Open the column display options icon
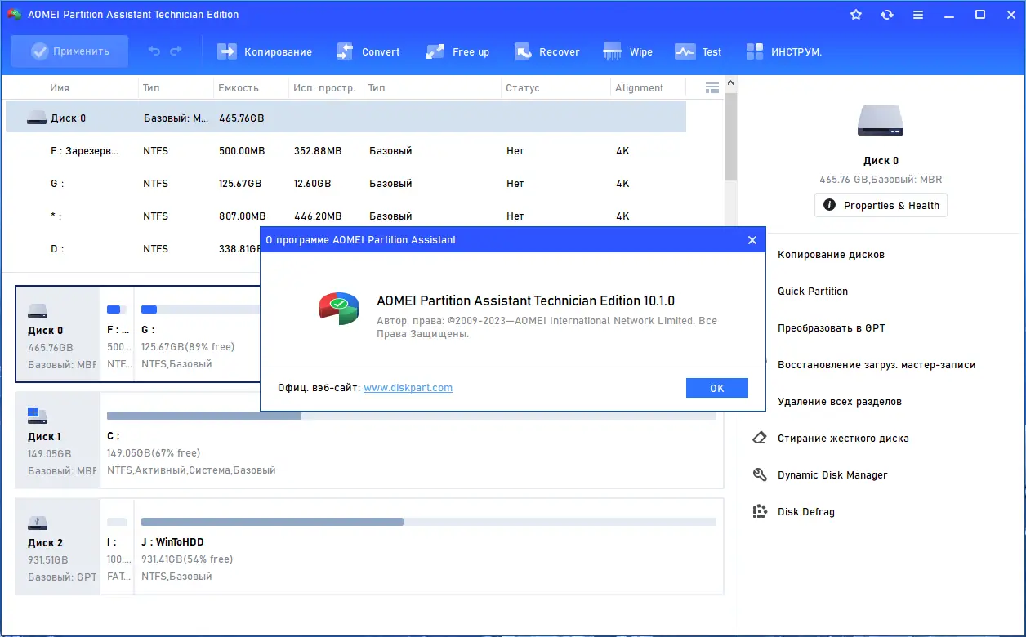 coord(712,87)
